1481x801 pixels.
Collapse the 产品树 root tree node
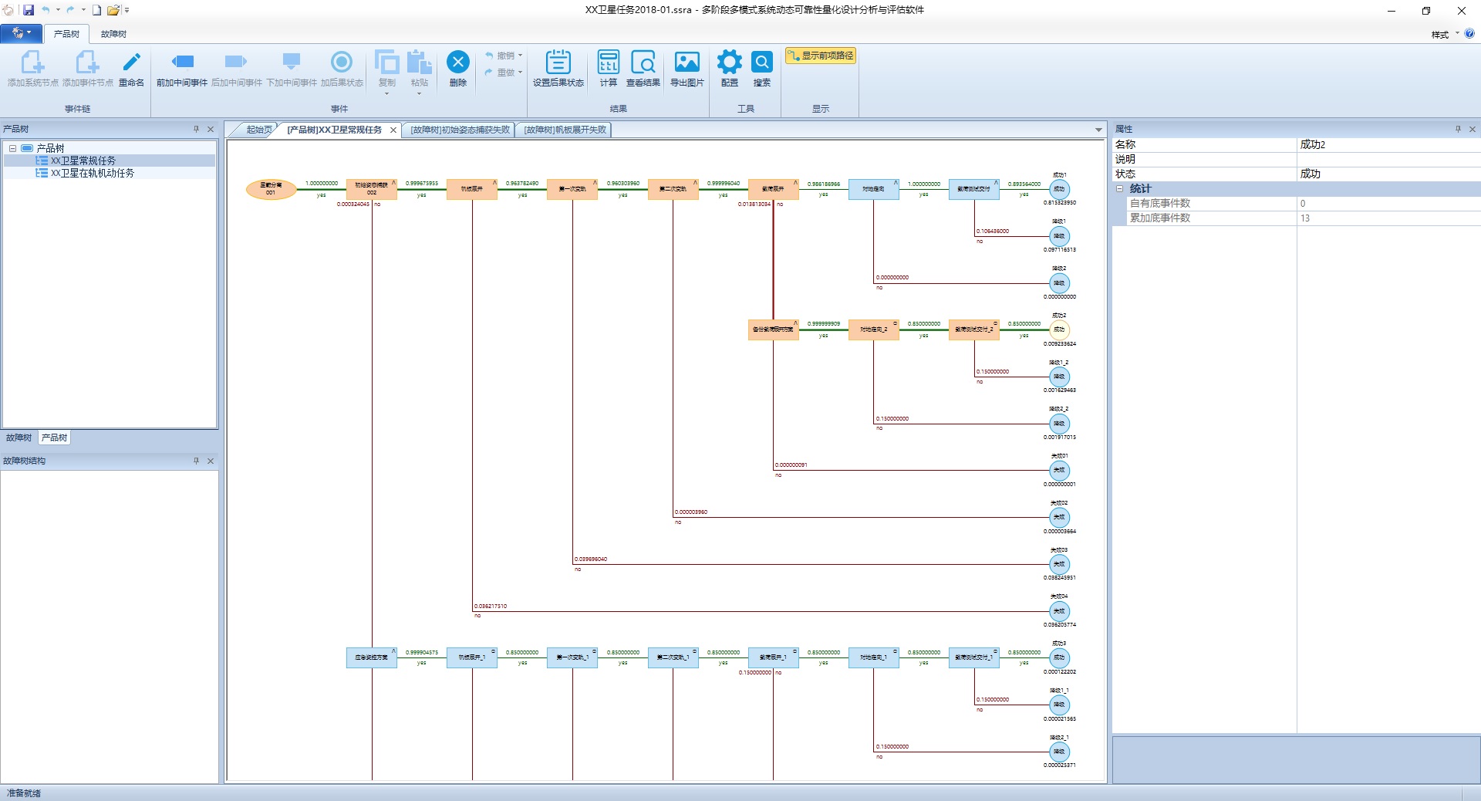tap(13, 148)
